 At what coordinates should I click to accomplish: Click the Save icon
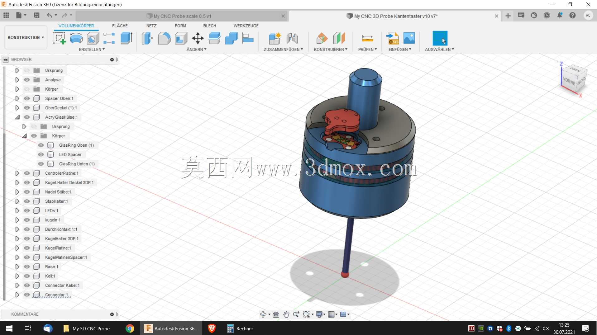coord(36,15)
